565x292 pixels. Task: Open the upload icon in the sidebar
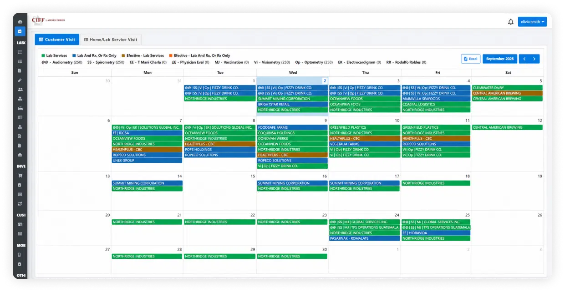click(20, 127)
